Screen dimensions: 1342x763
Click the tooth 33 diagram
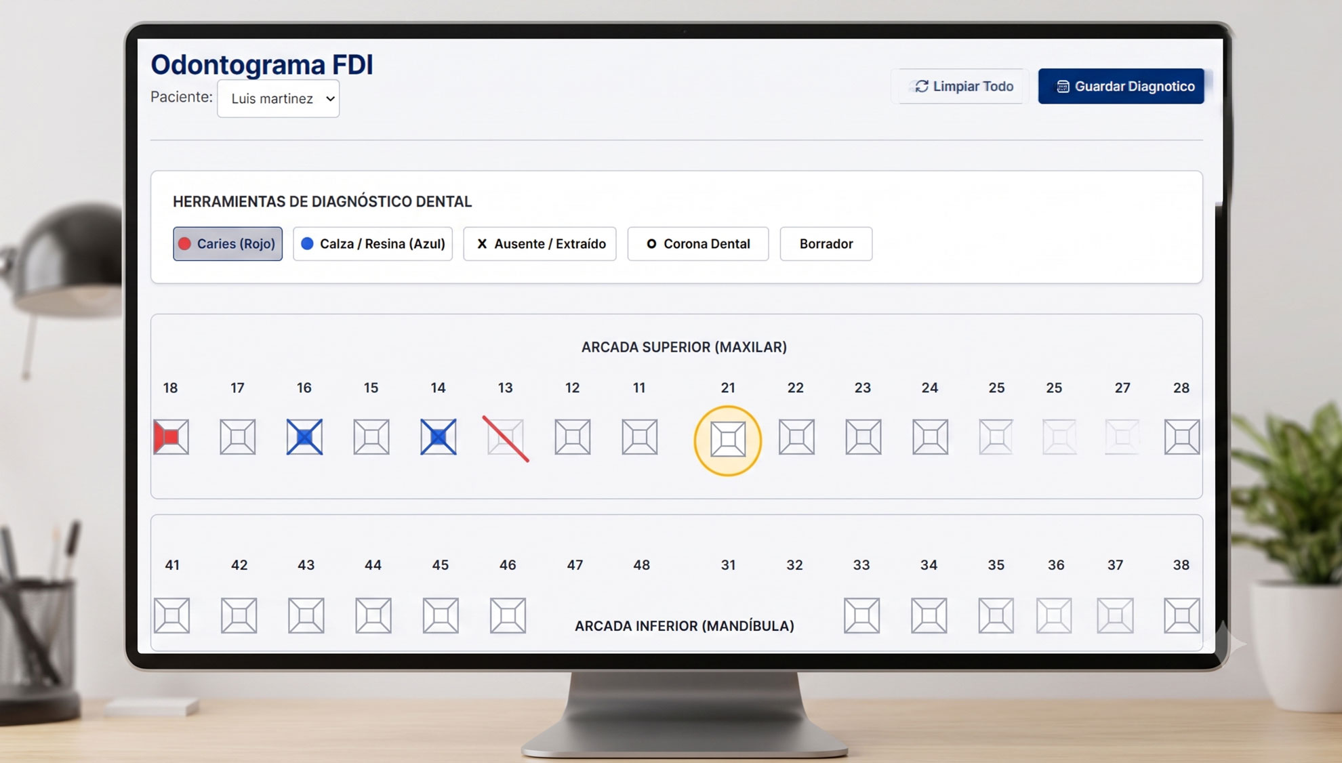[861, 615]
